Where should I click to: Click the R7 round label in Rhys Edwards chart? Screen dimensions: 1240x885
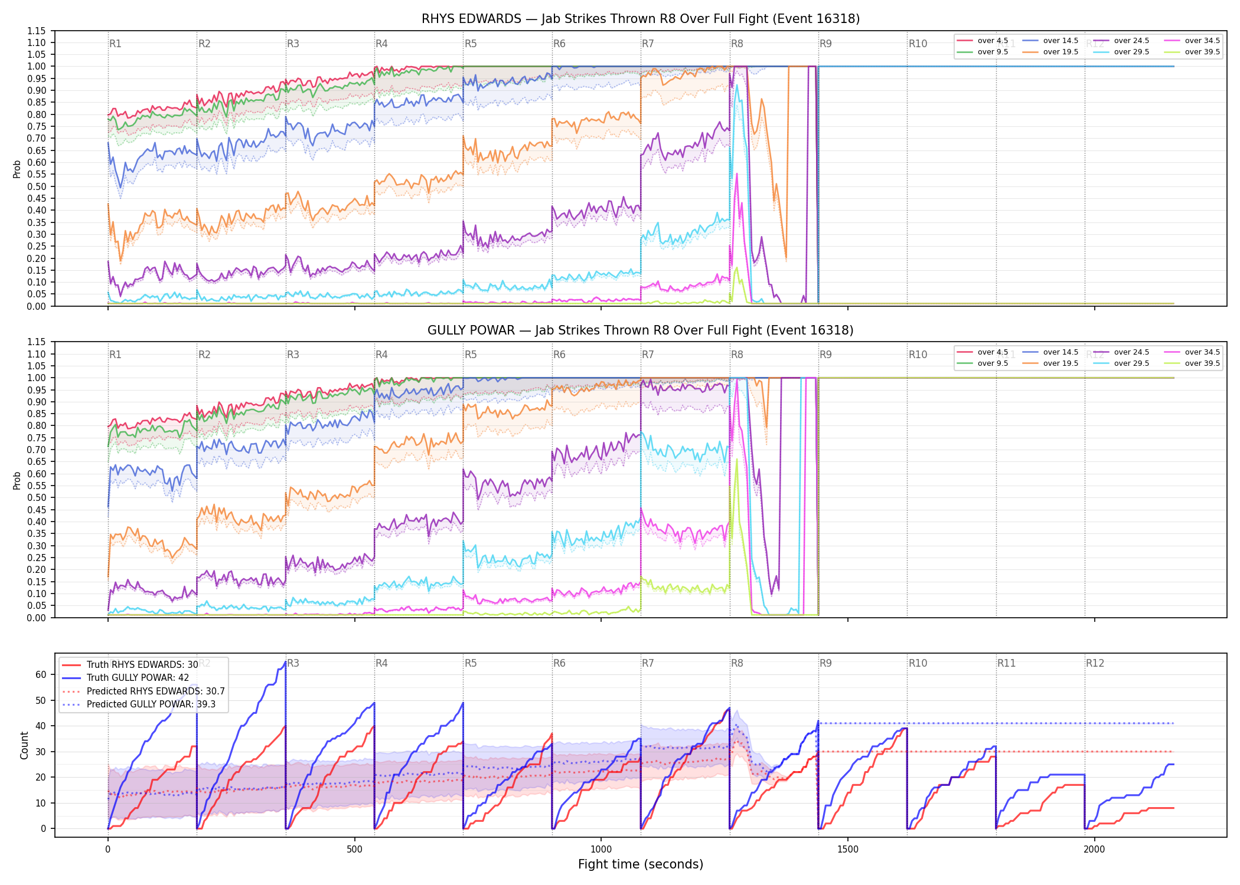pos(648,44)
